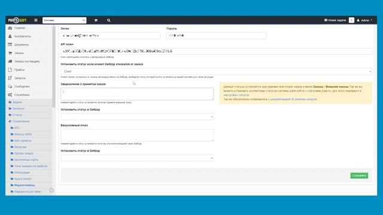The width and height of the screenshot is (383, 215).
Task: Open Заказы via its cart icon
Action: coord(10,53)
